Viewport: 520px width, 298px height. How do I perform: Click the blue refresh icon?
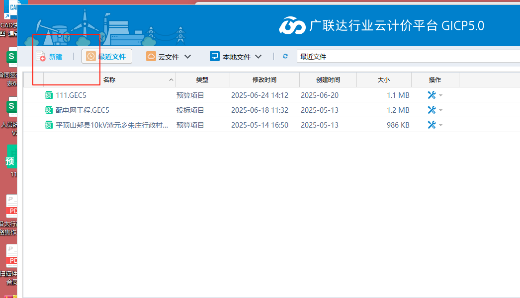pos(285,56)
